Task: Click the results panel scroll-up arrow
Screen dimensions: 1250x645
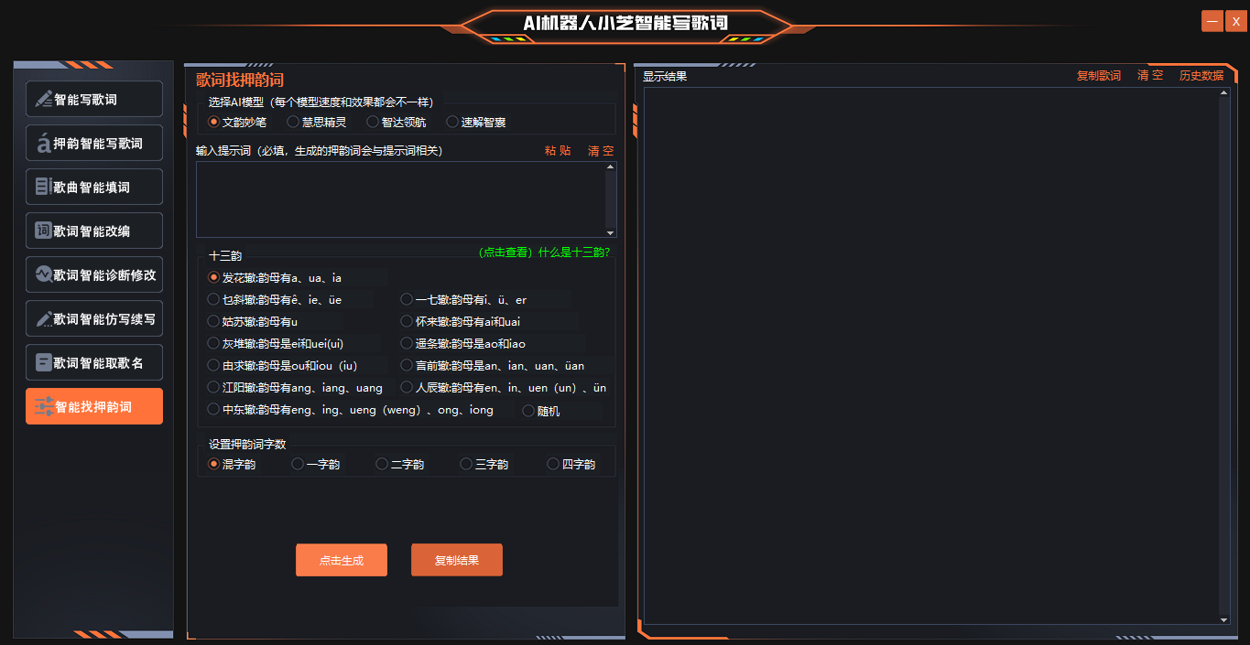Action: click(1224, 94)
